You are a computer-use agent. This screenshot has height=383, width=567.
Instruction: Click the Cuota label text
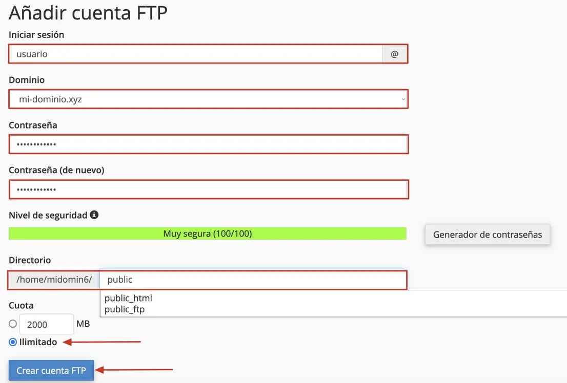(x=21, y=305)
